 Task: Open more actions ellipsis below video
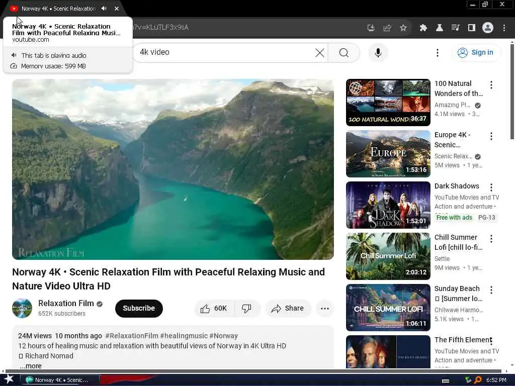325,308
